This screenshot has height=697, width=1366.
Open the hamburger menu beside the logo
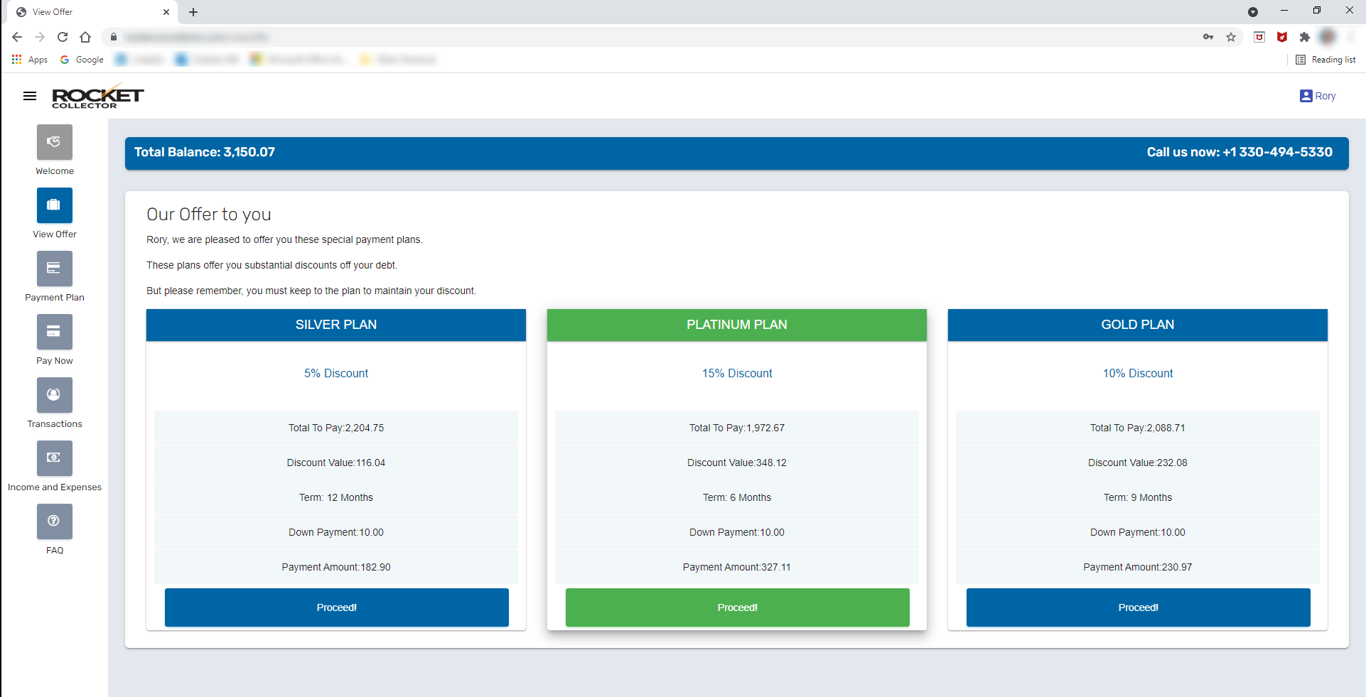(29, 96)
